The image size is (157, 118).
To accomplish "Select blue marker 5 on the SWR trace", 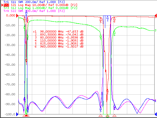I will pos(100,109).
